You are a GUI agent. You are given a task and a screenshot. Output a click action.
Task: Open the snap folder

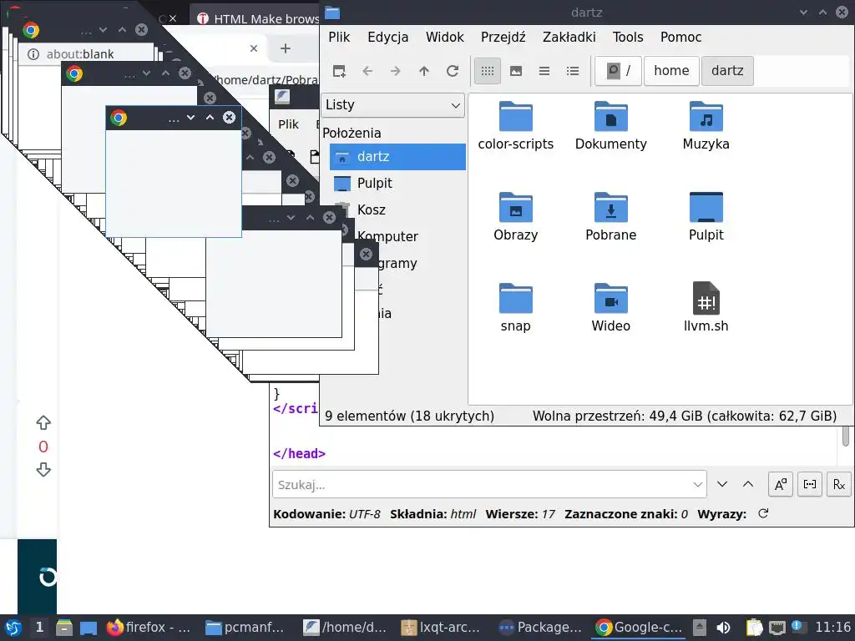point(516,307)
